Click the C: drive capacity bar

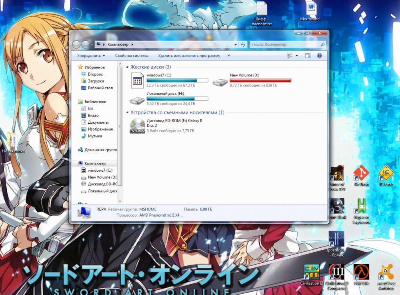coord(177,80)
